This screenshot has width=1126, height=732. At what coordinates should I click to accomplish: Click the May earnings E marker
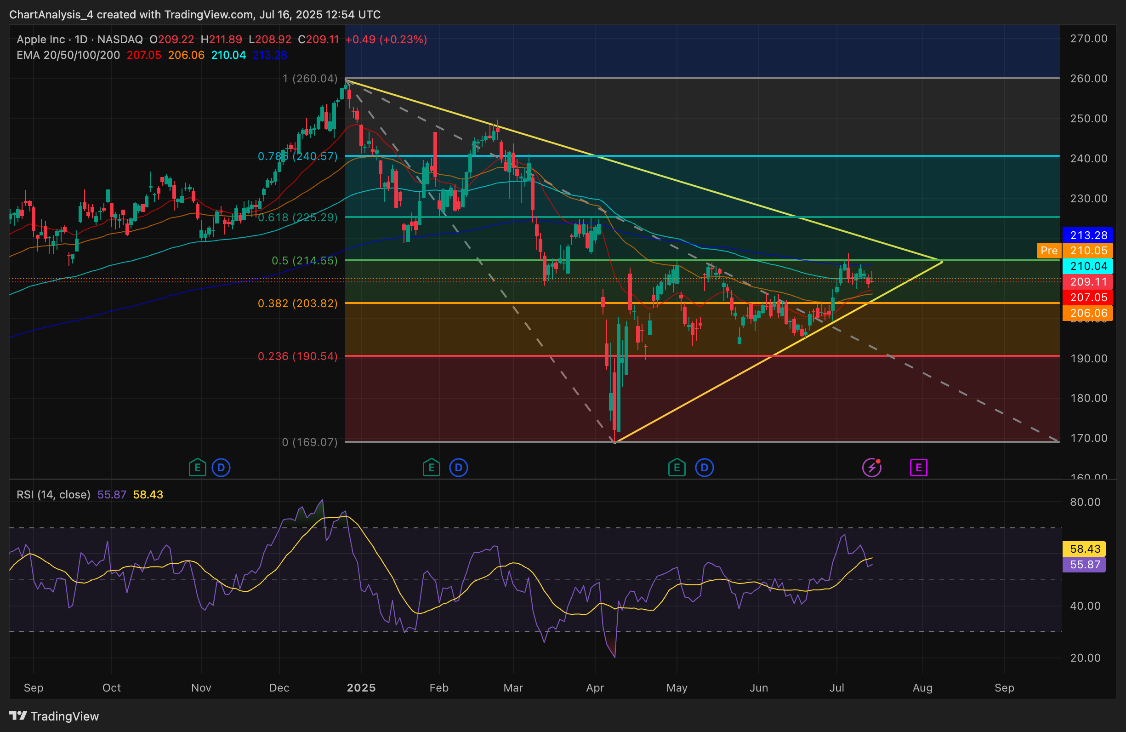[677, 468]
